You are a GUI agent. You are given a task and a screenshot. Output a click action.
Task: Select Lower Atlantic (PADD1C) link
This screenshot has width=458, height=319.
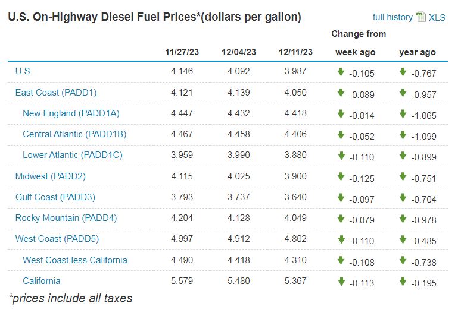72,155
